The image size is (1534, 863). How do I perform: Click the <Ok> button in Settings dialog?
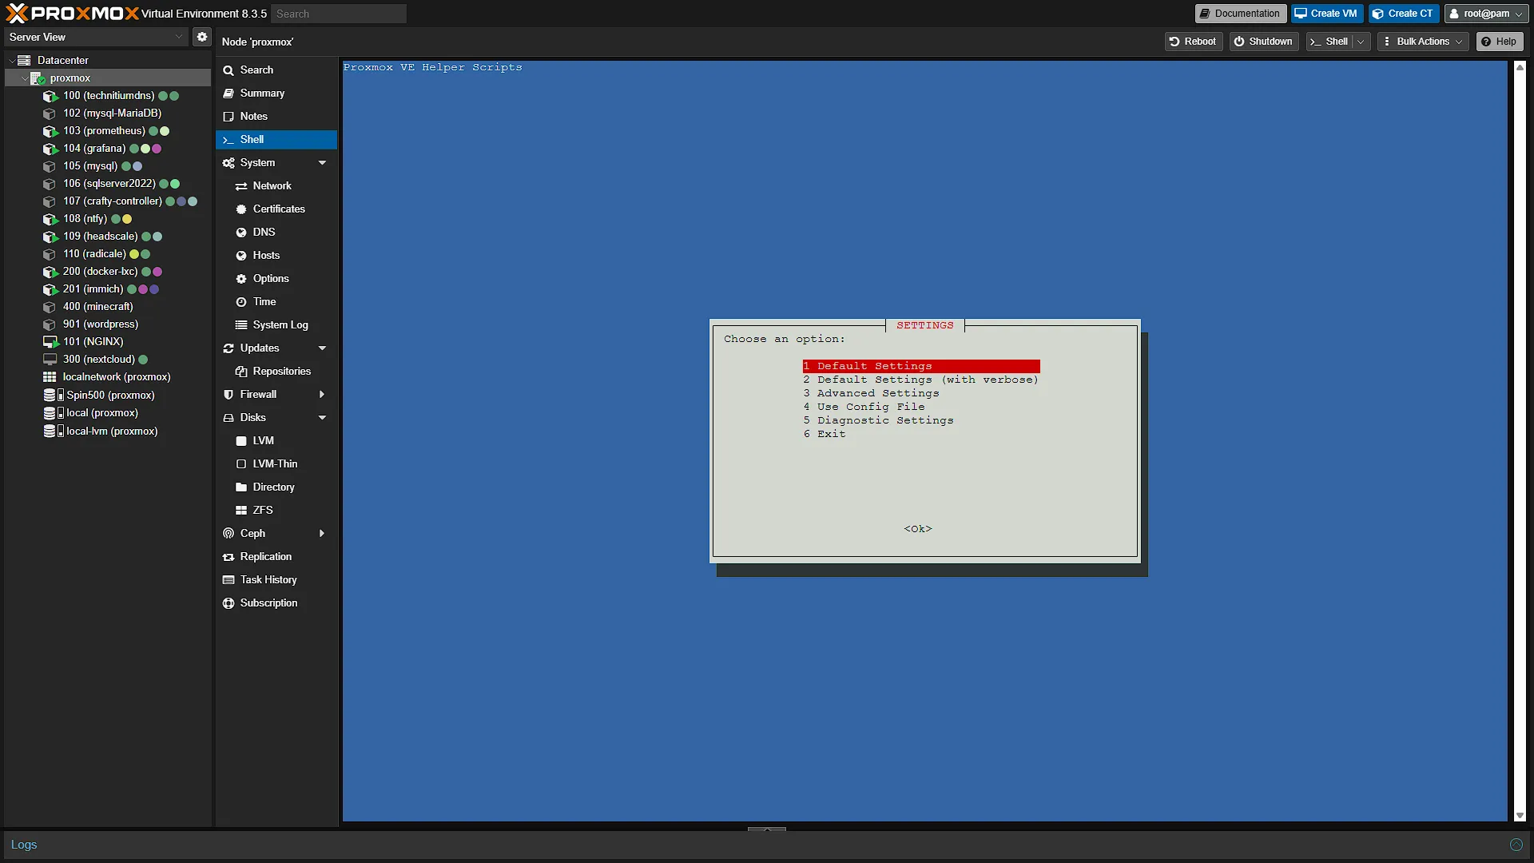click(x=918, y=529)
